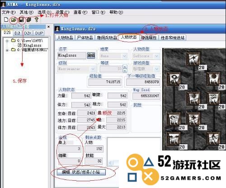
Task: Click the 敏捷 dexterity value field
Action: pyautogui.click(x=118, y=96)
